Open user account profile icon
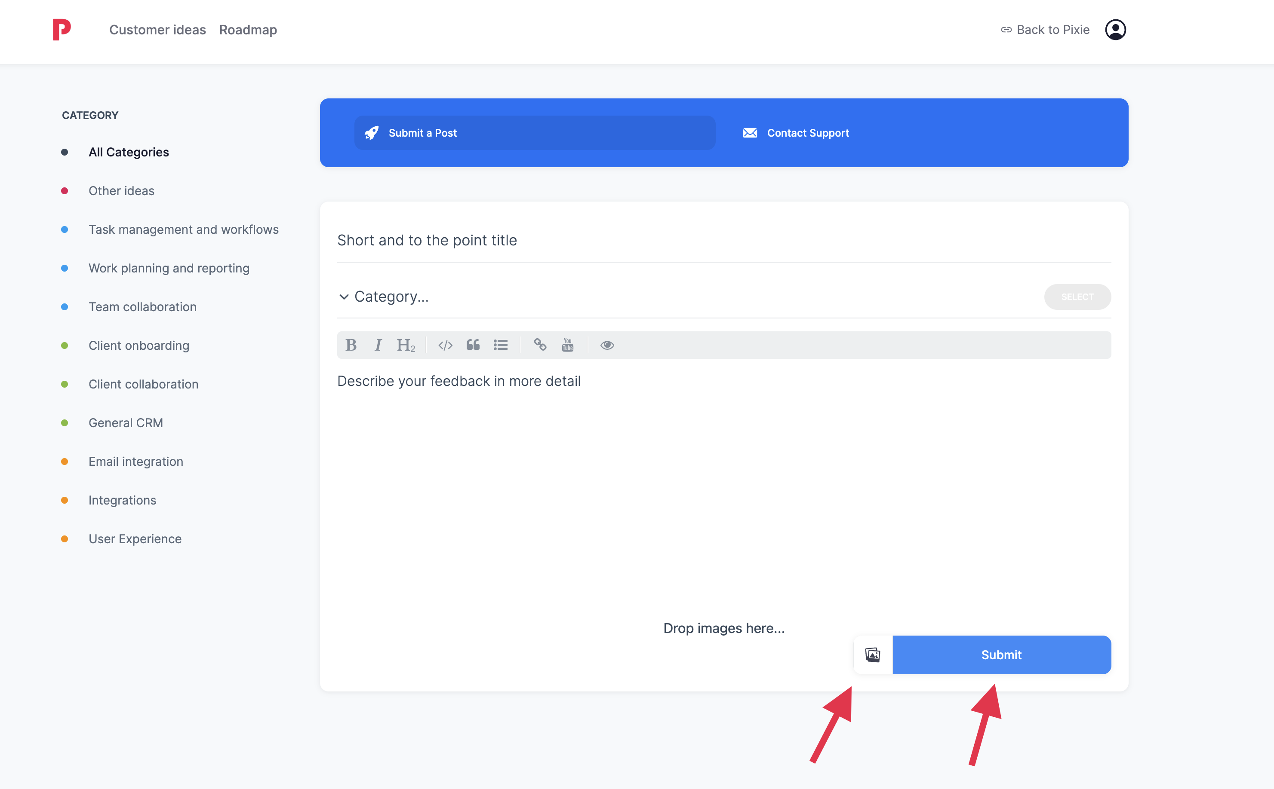Viewport: 1274px width, 789px height. (x=1115, y=30)
